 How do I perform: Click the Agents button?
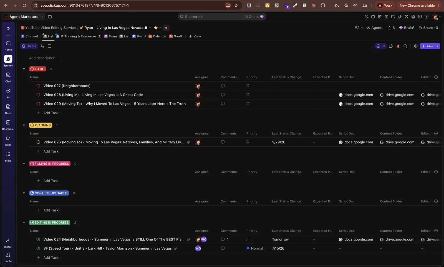click(375, 28)
